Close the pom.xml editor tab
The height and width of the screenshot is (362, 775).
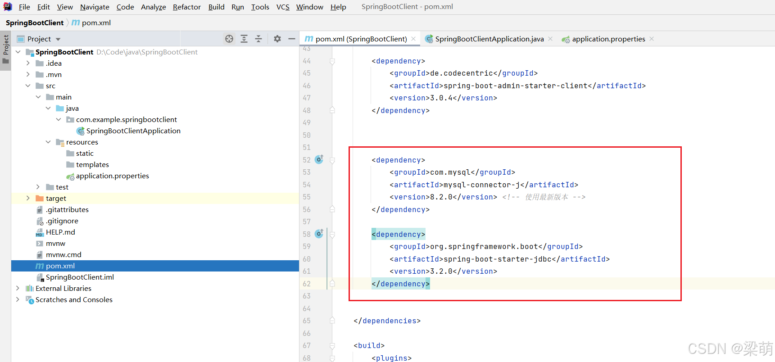click(x=413, y=39)
